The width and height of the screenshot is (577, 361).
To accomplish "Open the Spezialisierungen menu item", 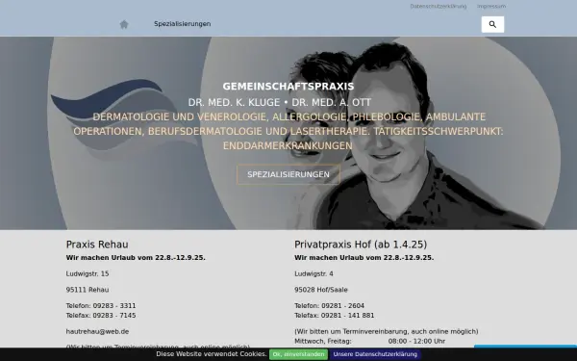I will coord(182,24).
